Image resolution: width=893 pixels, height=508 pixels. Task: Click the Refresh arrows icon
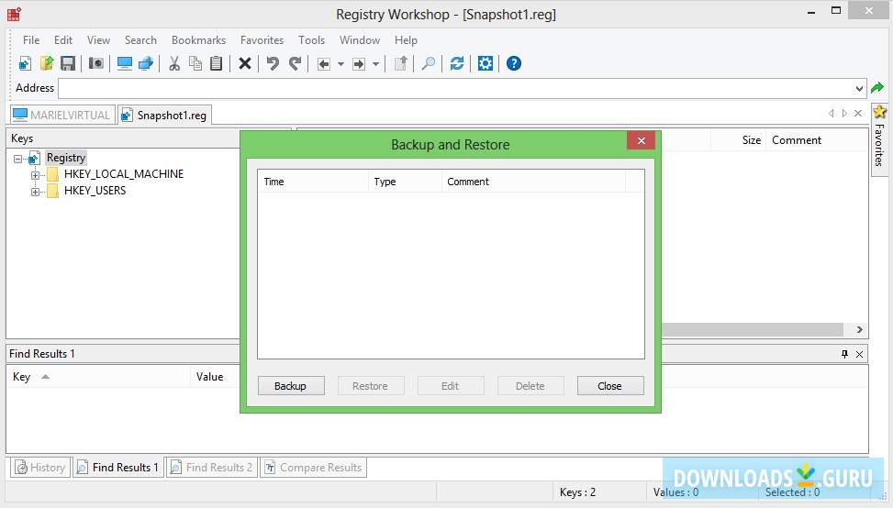coord(457,63)
